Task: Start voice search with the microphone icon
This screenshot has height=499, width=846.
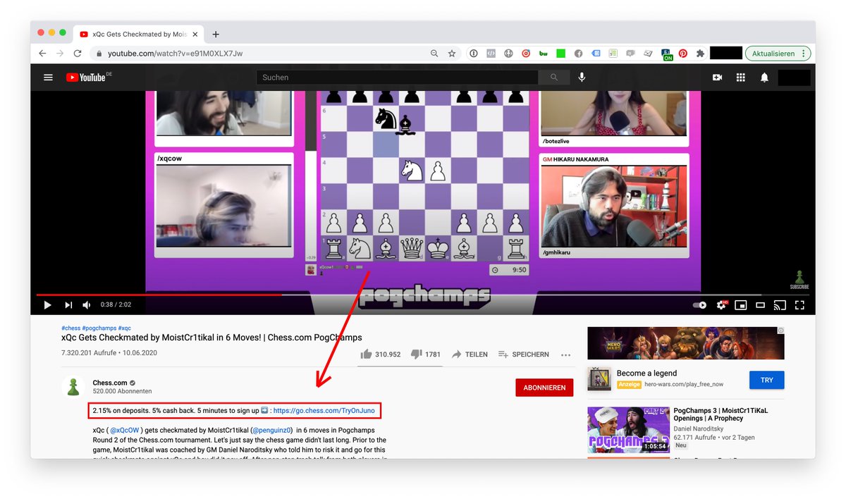Action: point(582,78)
